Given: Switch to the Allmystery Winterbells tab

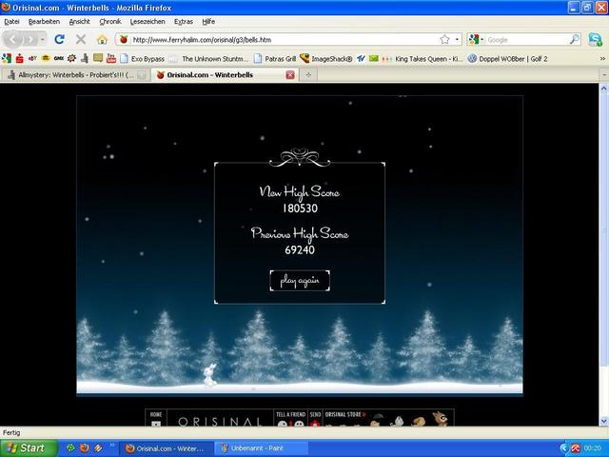Looking at the screenshot, I should click(x=76, y=75).
